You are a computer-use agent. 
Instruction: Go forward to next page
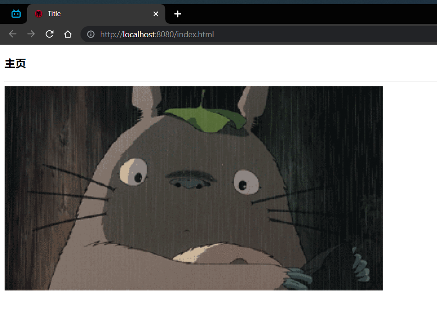click(x=31, y=34)
